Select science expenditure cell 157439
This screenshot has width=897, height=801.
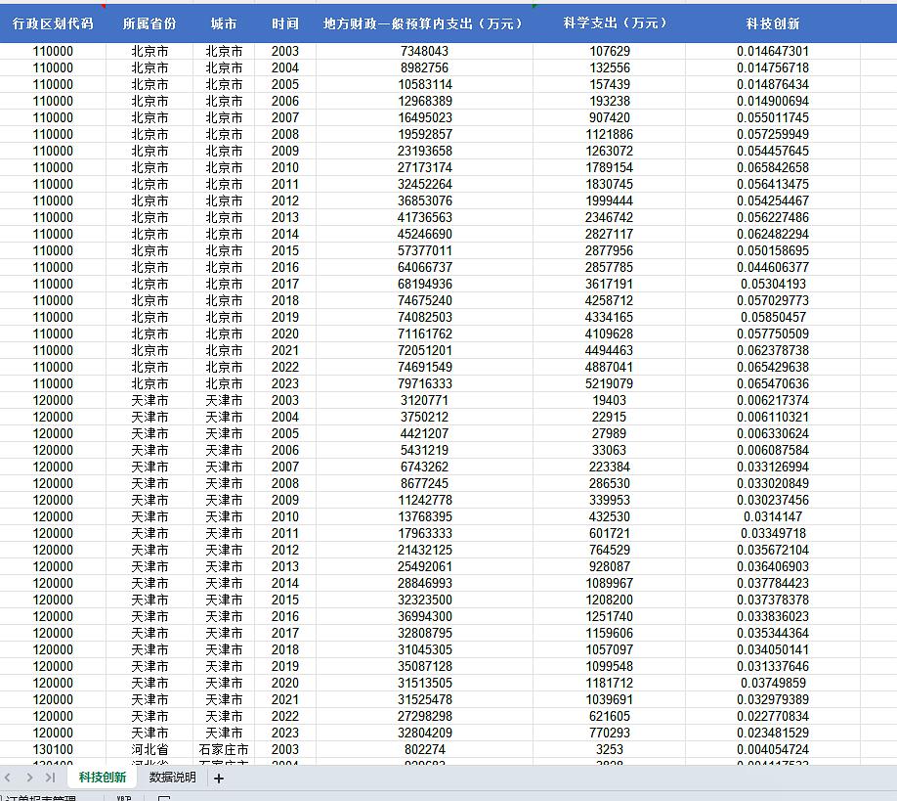coord(610,84)
